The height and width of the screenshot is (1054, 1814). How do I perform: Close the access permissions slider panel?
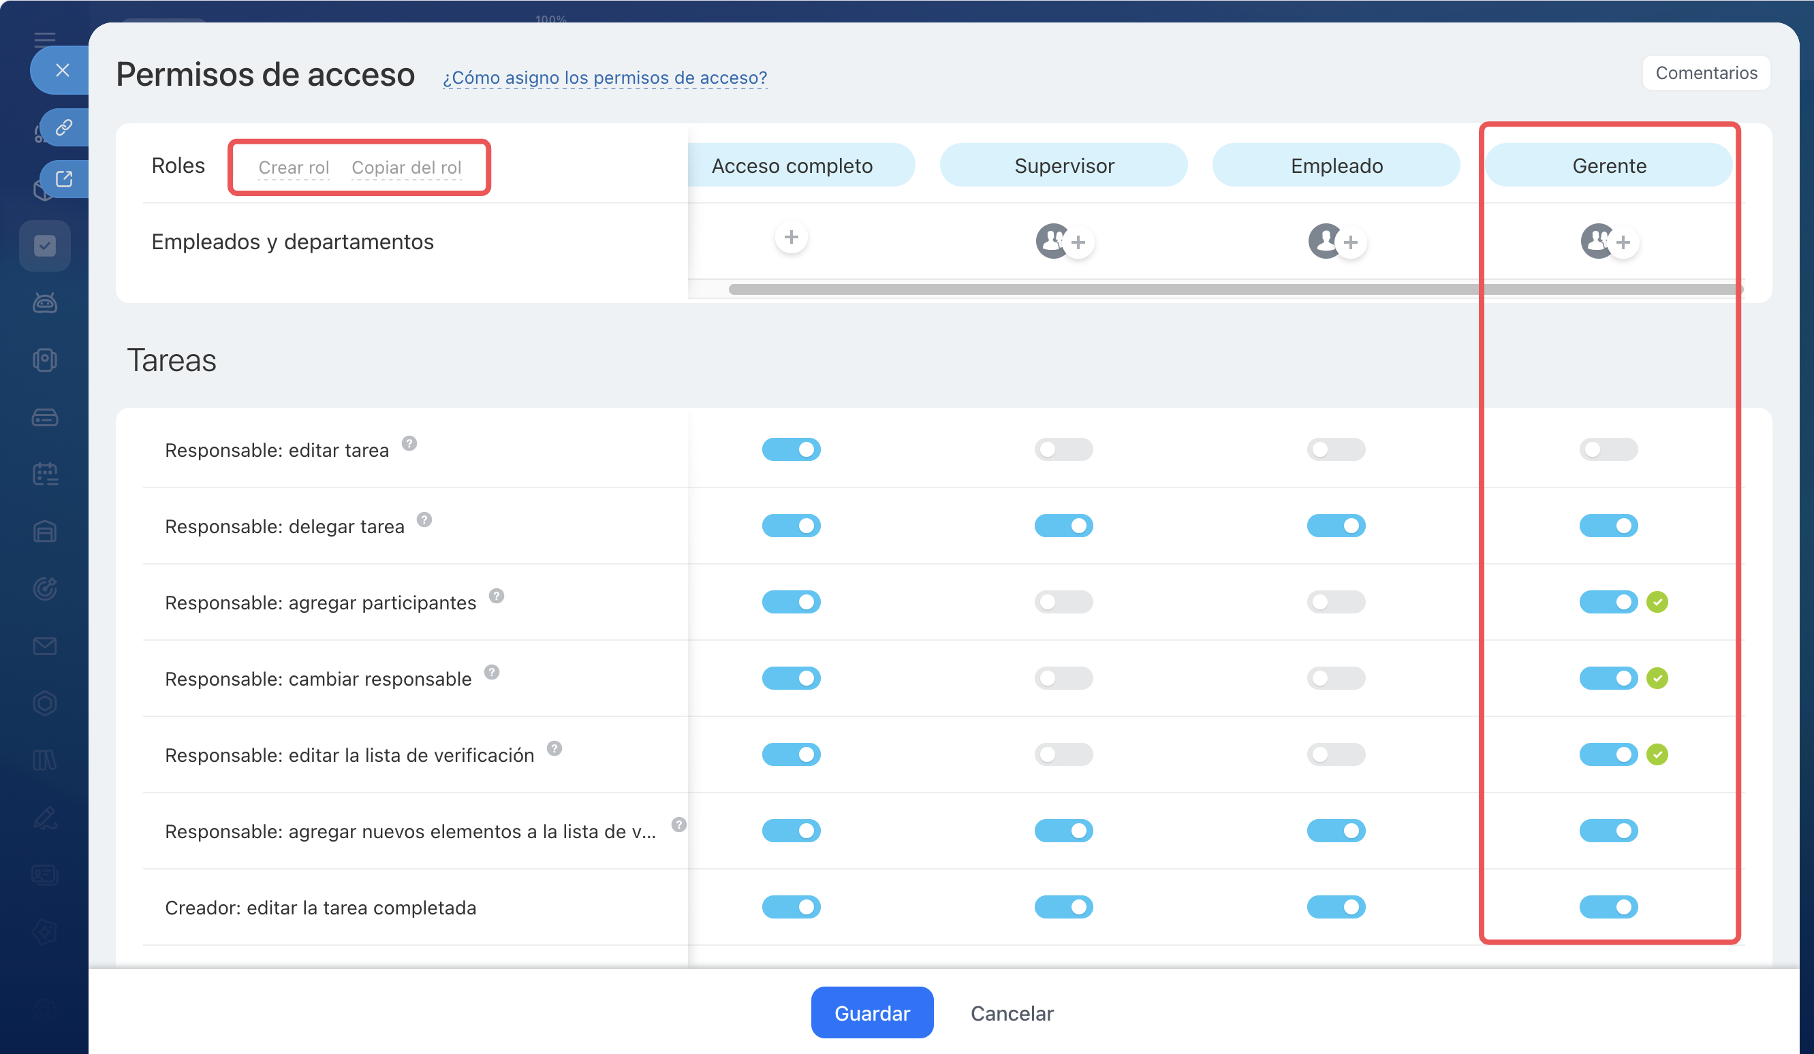click(x=62, y=69)
